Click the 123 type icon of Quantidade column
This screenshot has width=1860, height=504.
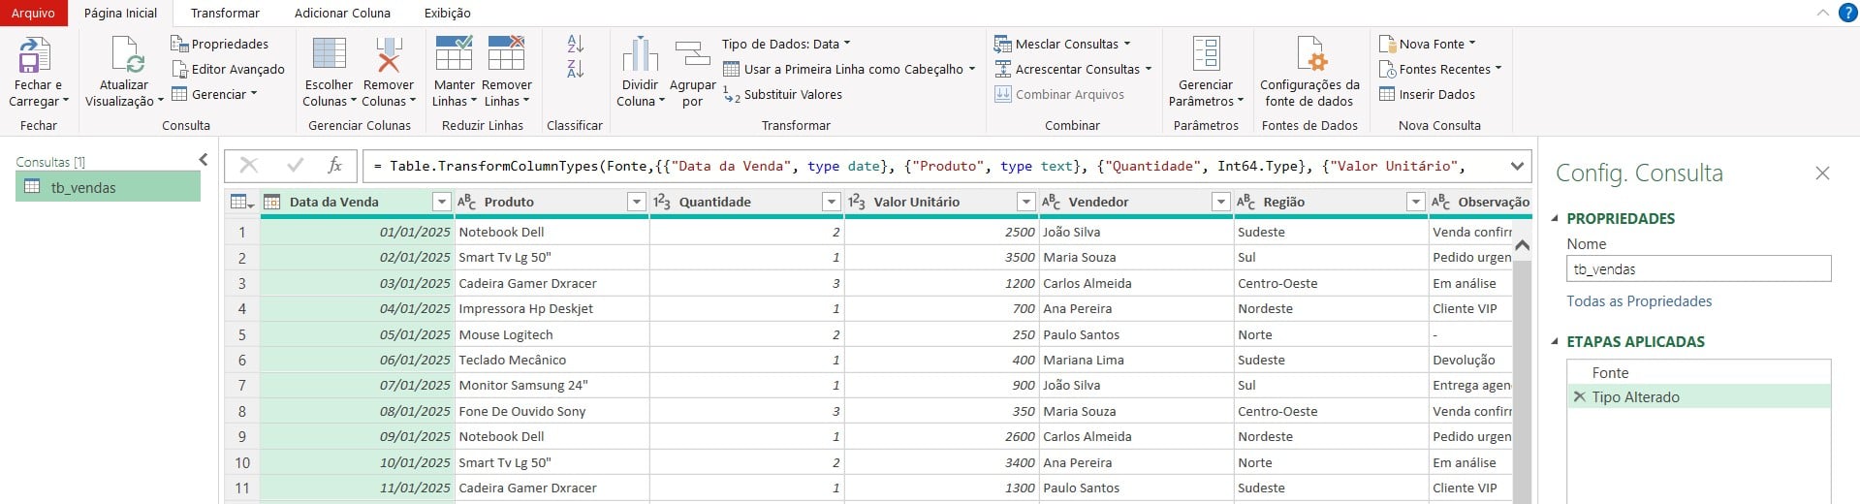[x=662, y=202]
